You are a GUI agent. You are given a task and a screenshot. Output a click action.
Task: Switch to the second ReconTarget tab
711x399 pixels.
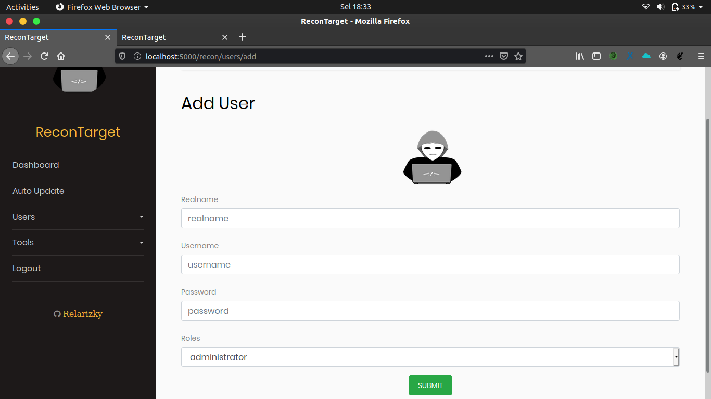175,37
